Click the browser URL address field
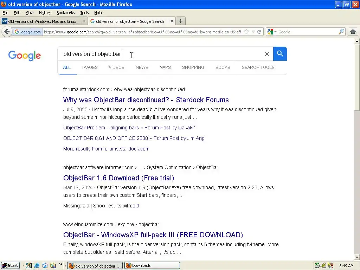 142,32
